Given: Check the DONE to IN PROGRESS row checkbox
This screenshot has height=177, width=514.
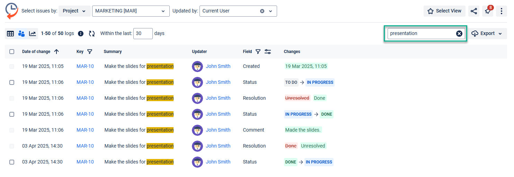Looking at the screenshot, I should 12,162.
